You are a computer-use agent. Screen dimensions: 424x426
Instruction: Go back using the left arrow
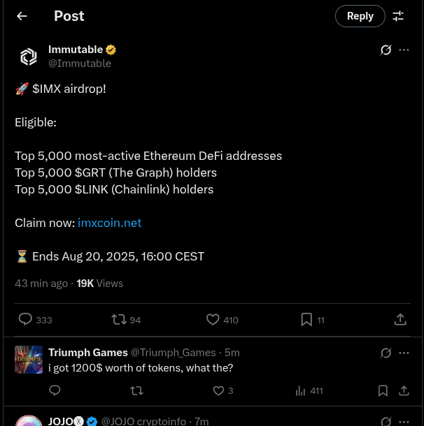[22, 16]
